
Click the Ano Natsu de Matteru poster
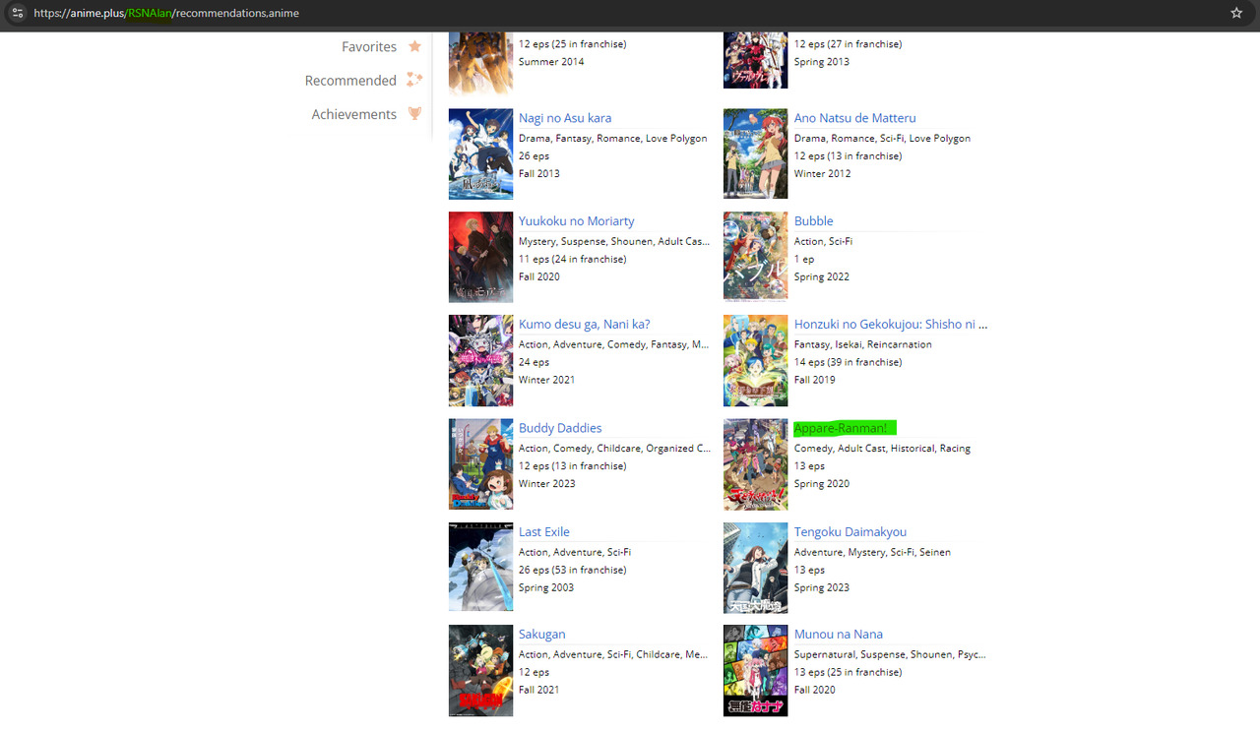click(756, 154)
